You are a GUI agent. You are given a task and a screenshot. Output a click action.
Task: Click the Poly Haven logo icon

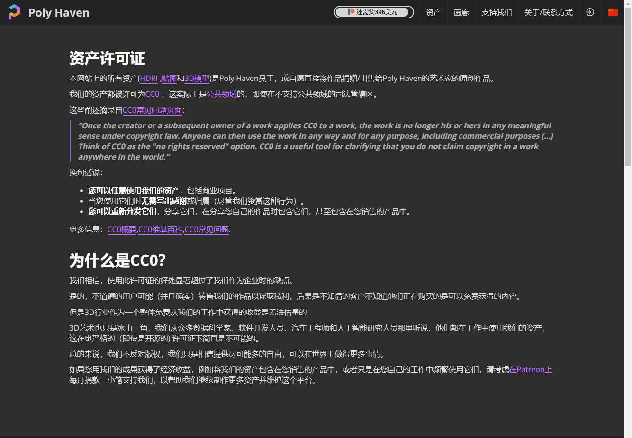tap(14, 12)
